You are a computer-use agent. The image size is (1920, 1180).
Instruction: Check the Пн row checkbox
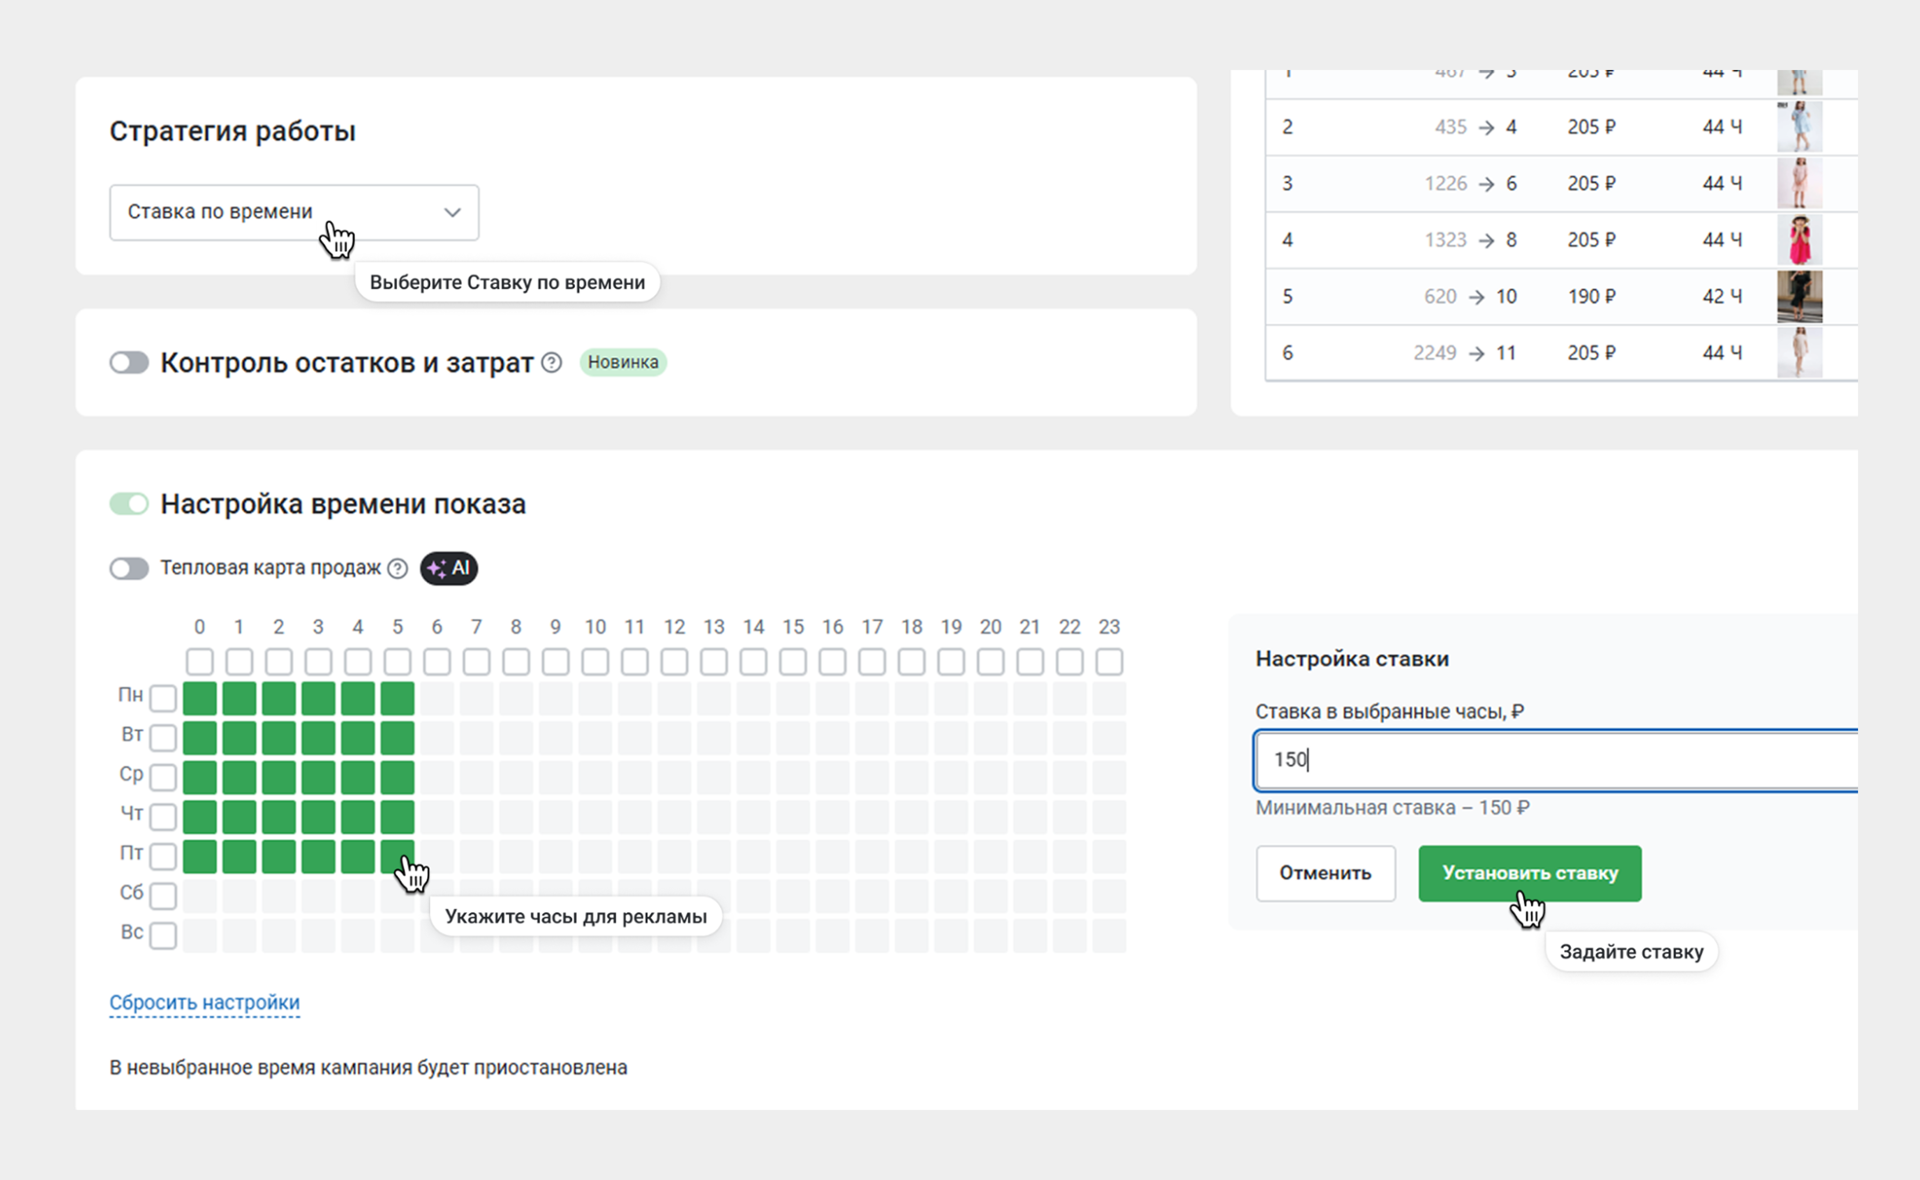163,699
